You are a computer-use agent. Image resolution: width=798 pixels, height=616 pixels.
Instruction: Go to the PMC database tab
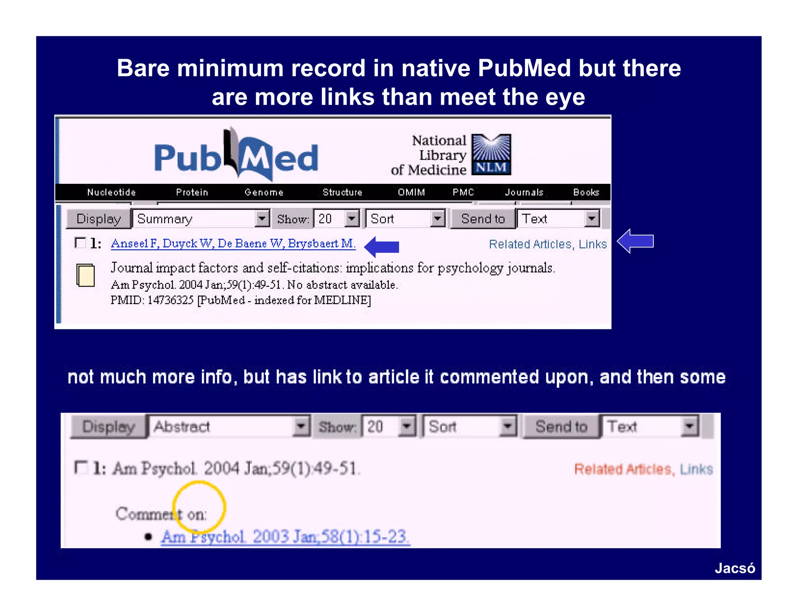point(463,192)
